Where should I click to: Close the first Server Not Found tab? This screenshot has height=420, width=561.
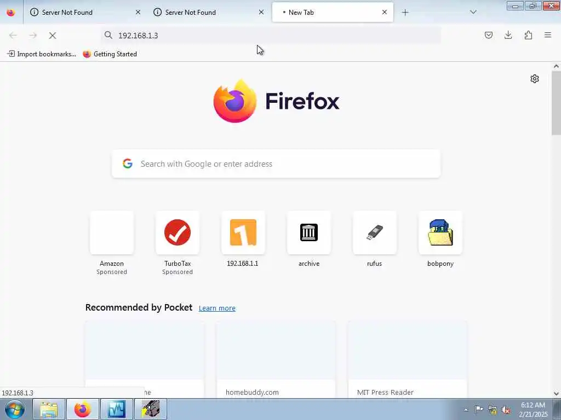click(x=138, y=12)
